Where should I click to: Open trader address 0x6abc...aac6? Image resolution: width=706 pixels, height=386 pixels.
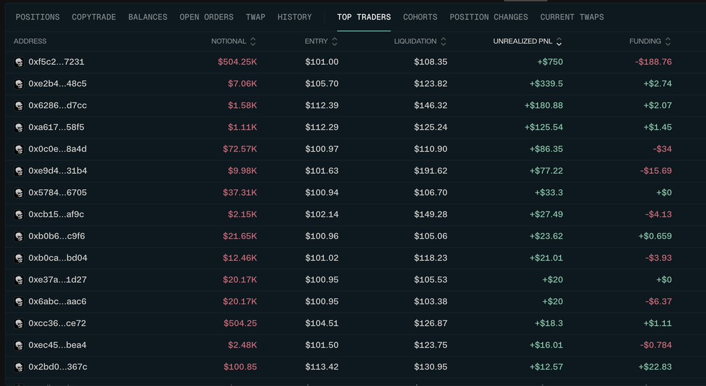click(58, 301)
